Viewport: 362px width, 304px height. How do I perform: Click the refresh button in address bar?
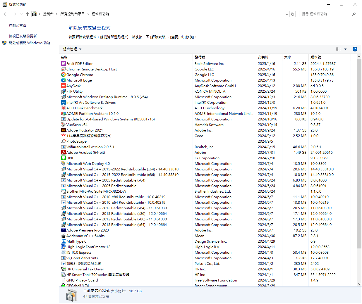[x=293, y=14]
